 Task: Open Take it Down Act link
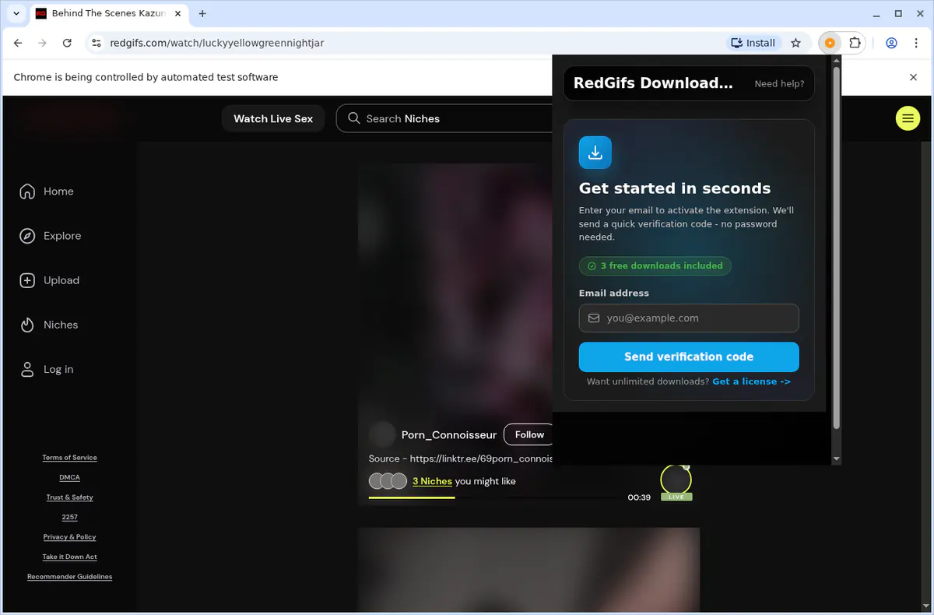point(69,557)
